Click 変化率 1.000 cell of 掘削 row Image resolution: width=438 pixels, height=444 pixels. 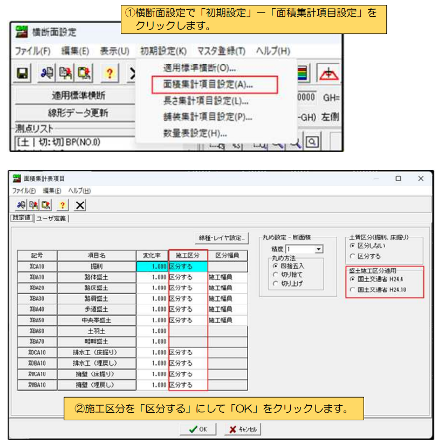click(x=152, y=267)
